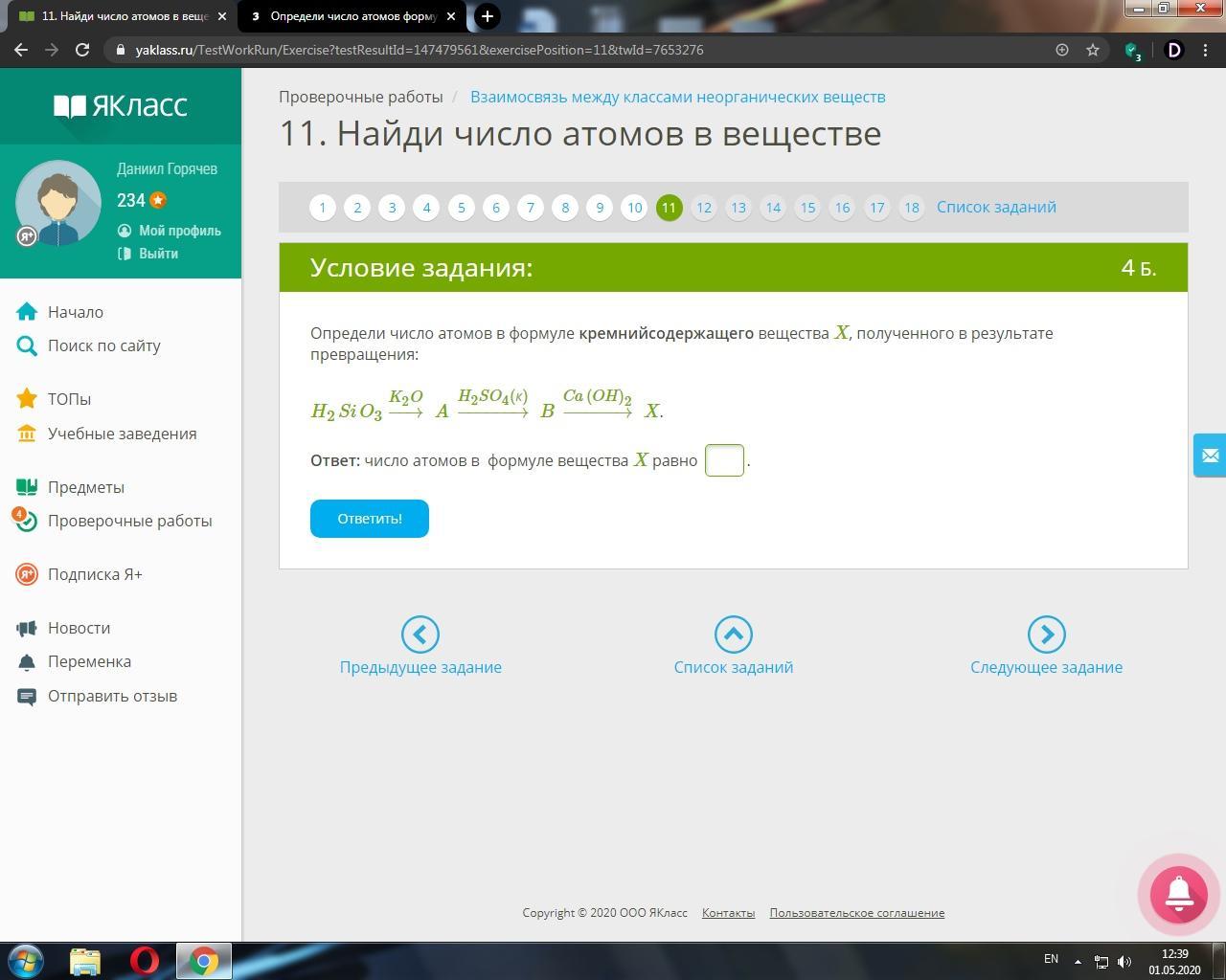Click Выйти to log out
Viewport: 1226px width, 980px height.
[x=158, y=254]
